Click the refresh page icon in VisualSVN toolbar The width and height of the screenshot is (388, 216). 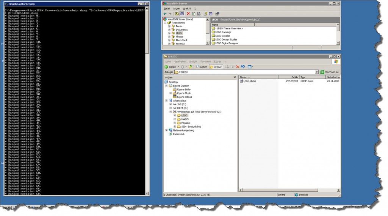pyautogui.click(x=194, y=14)
